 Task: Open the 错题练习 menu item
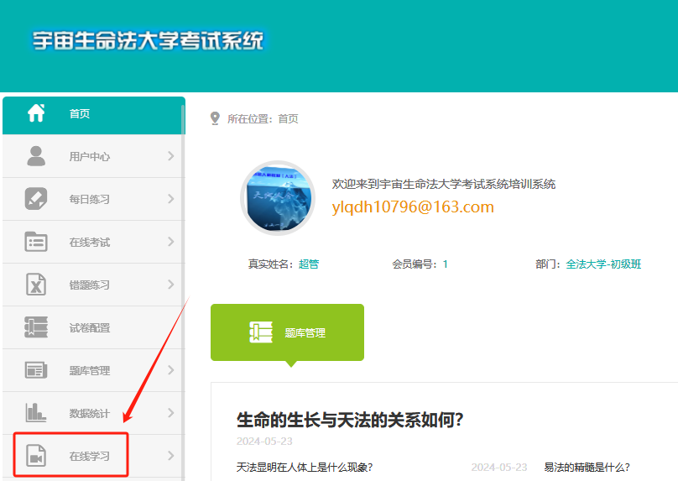coord(94,285)
